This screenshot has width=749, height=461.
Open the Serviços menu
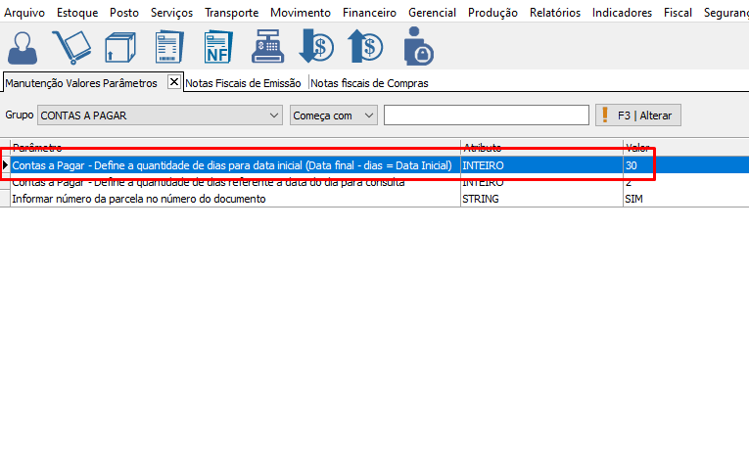172,13
